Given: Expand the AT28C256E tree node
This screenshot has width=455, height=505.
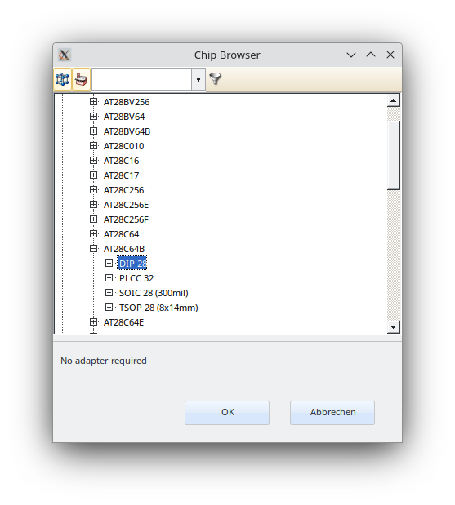Looking at the screenshot, I should [x=93, y=205].
